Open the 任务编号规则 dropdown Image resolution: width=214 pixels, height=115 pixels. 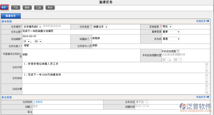(32, 27)
